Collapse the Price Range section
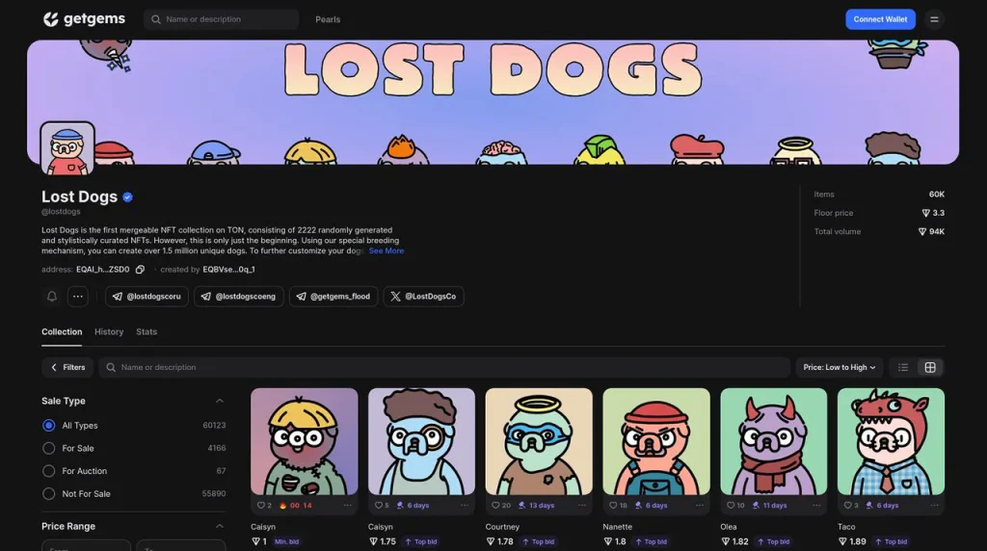 tap(219, 526)
